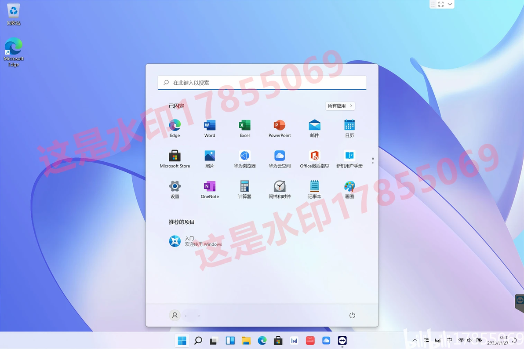Launch OneNote from pinned apps

pyautogui.click(x=210, y=189)
